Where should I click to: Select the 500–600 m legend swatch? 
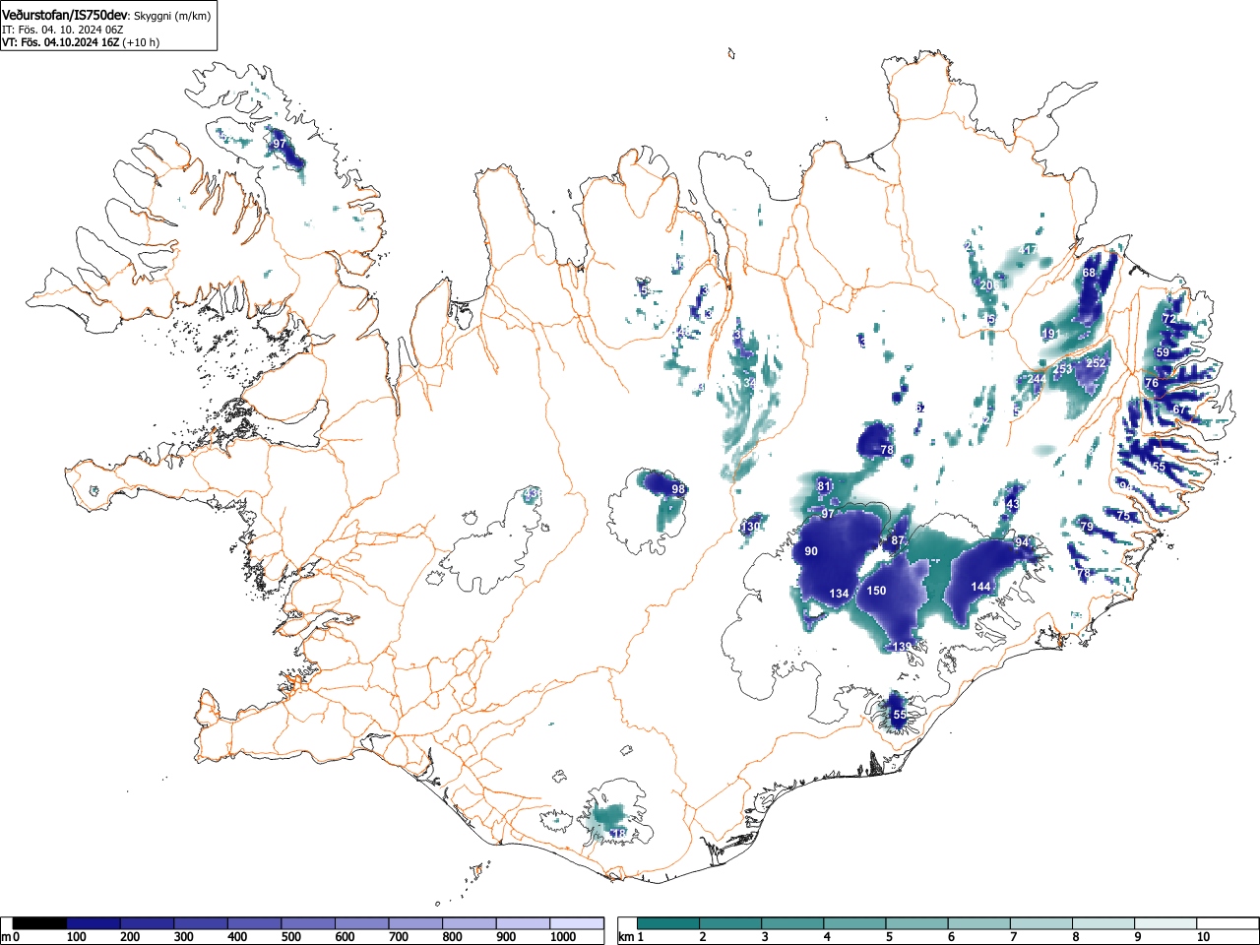tap(308, 923)
